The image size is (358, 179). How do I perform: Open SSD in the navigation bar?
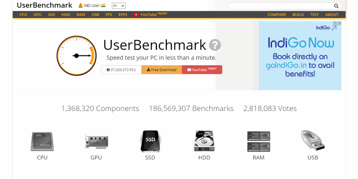click(x=51, y=15)
